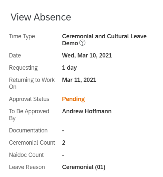Screen dimensions: 163x177
Task: Click the orange Pending status
Action: (73, 99)
